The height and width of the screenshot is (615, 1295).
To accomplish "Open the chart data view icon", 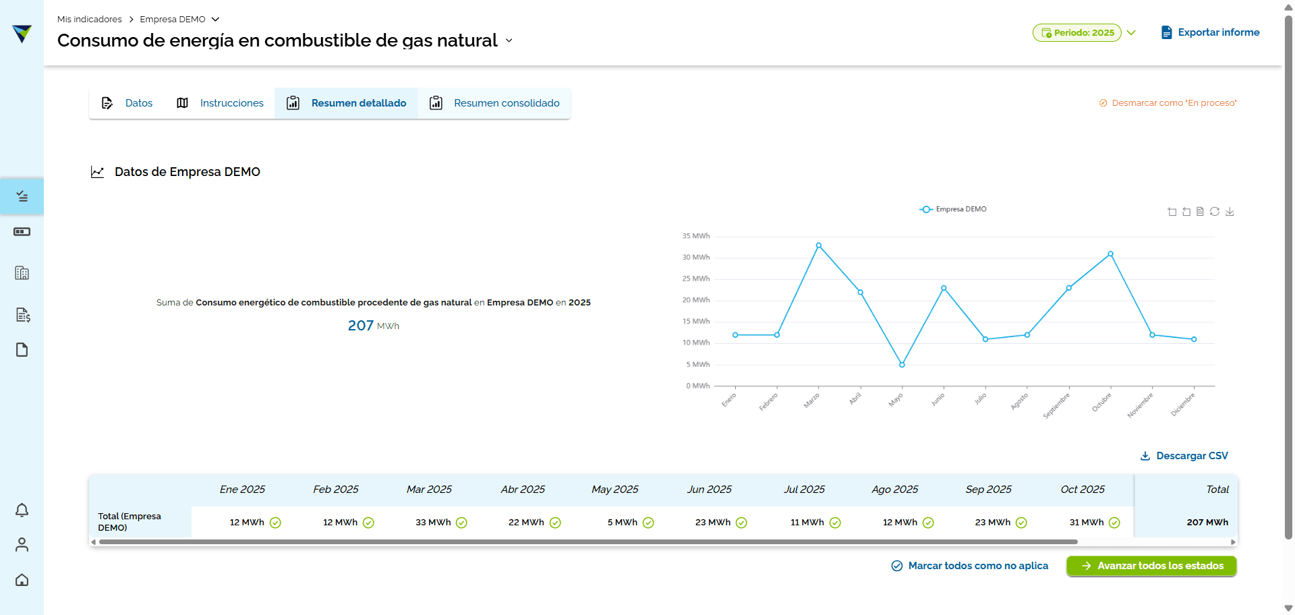I will pyautogui.click(x=1200, y=212).
